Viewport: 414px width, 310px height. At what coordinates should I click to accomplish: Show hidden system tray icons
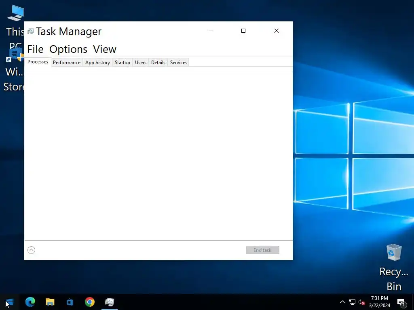(342, 302)
